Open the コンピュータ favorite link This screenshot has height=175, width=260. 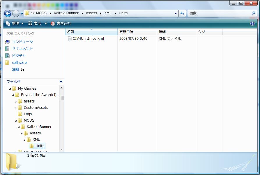(22, 42)
